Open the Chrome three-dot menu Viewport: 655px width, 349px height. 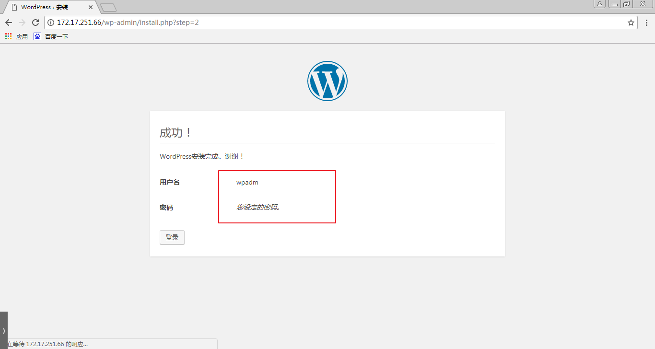[646, 23]
